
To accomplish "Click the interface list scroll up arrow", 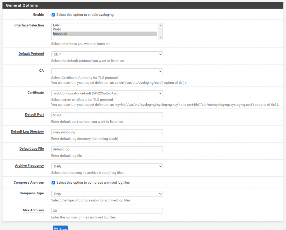I will pos(161,25).
